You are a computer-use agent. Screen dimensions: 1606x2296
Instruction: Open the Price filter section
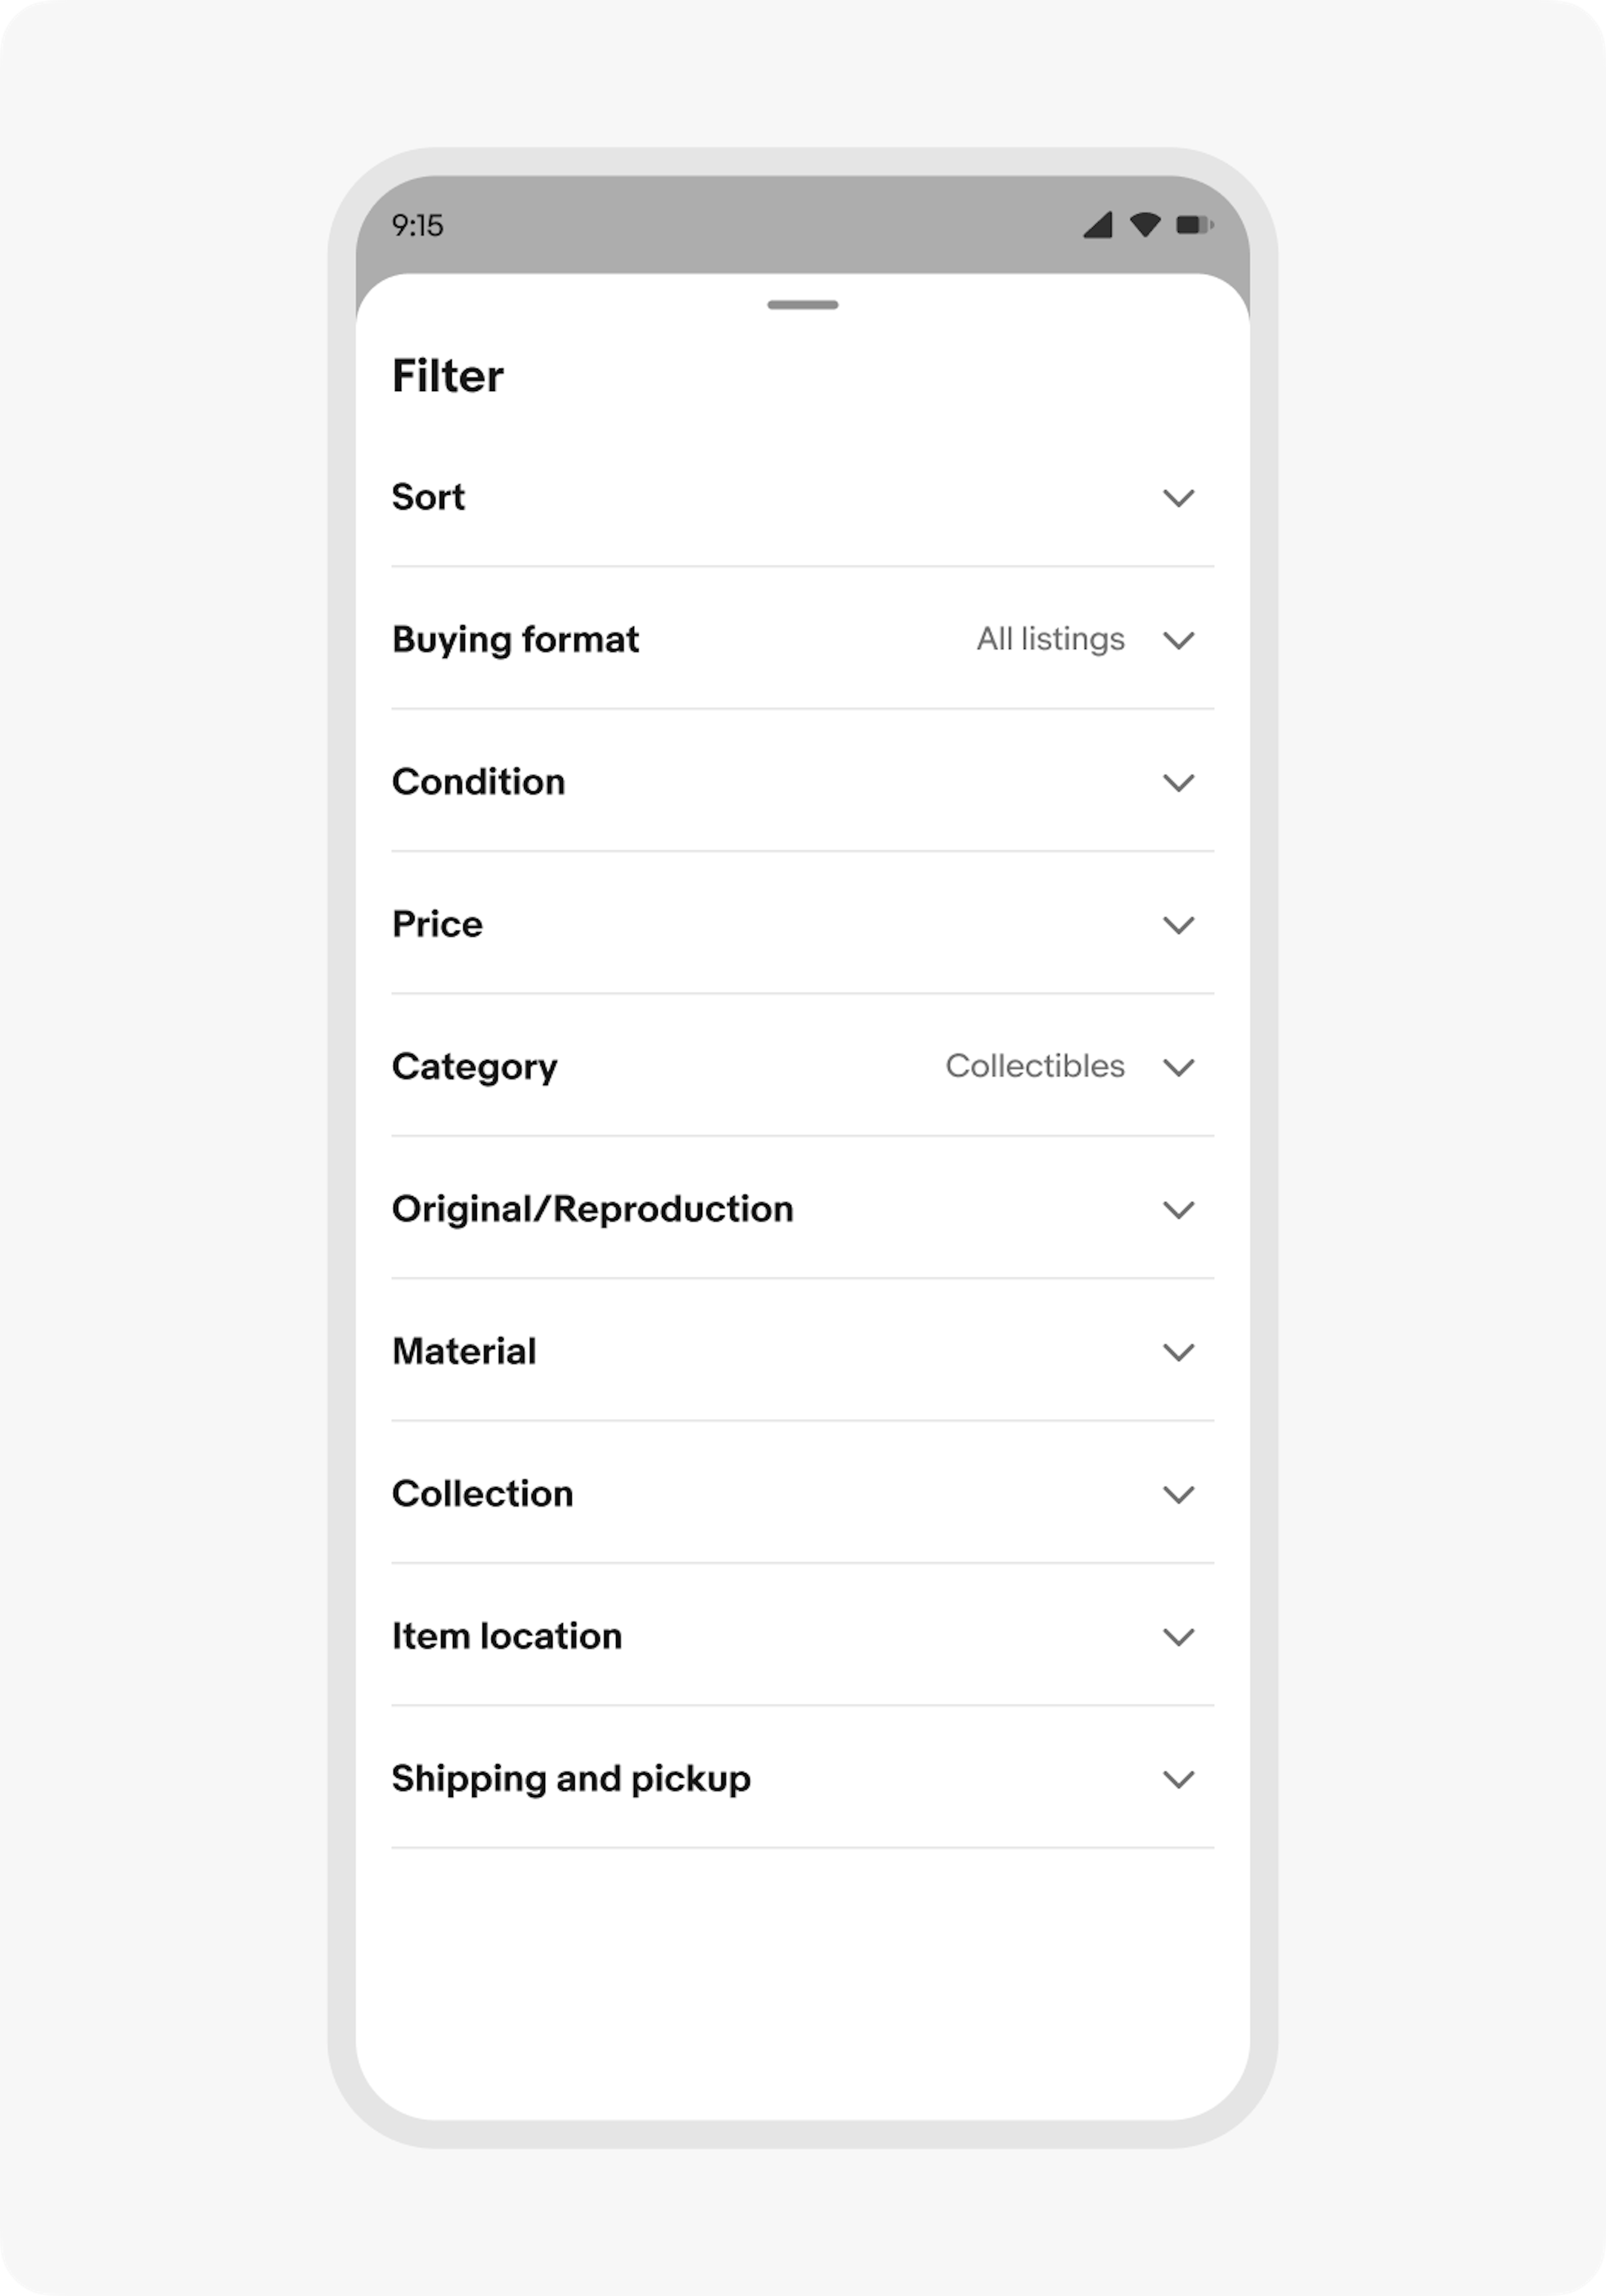(800, 925)
